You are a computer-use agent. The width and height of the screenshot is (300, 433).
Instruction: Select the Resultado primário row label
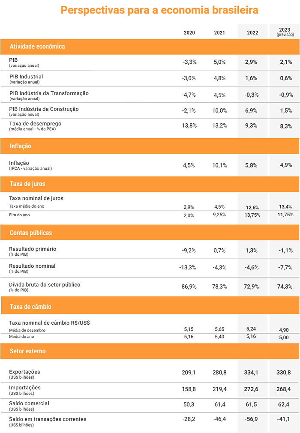(33, 251)
